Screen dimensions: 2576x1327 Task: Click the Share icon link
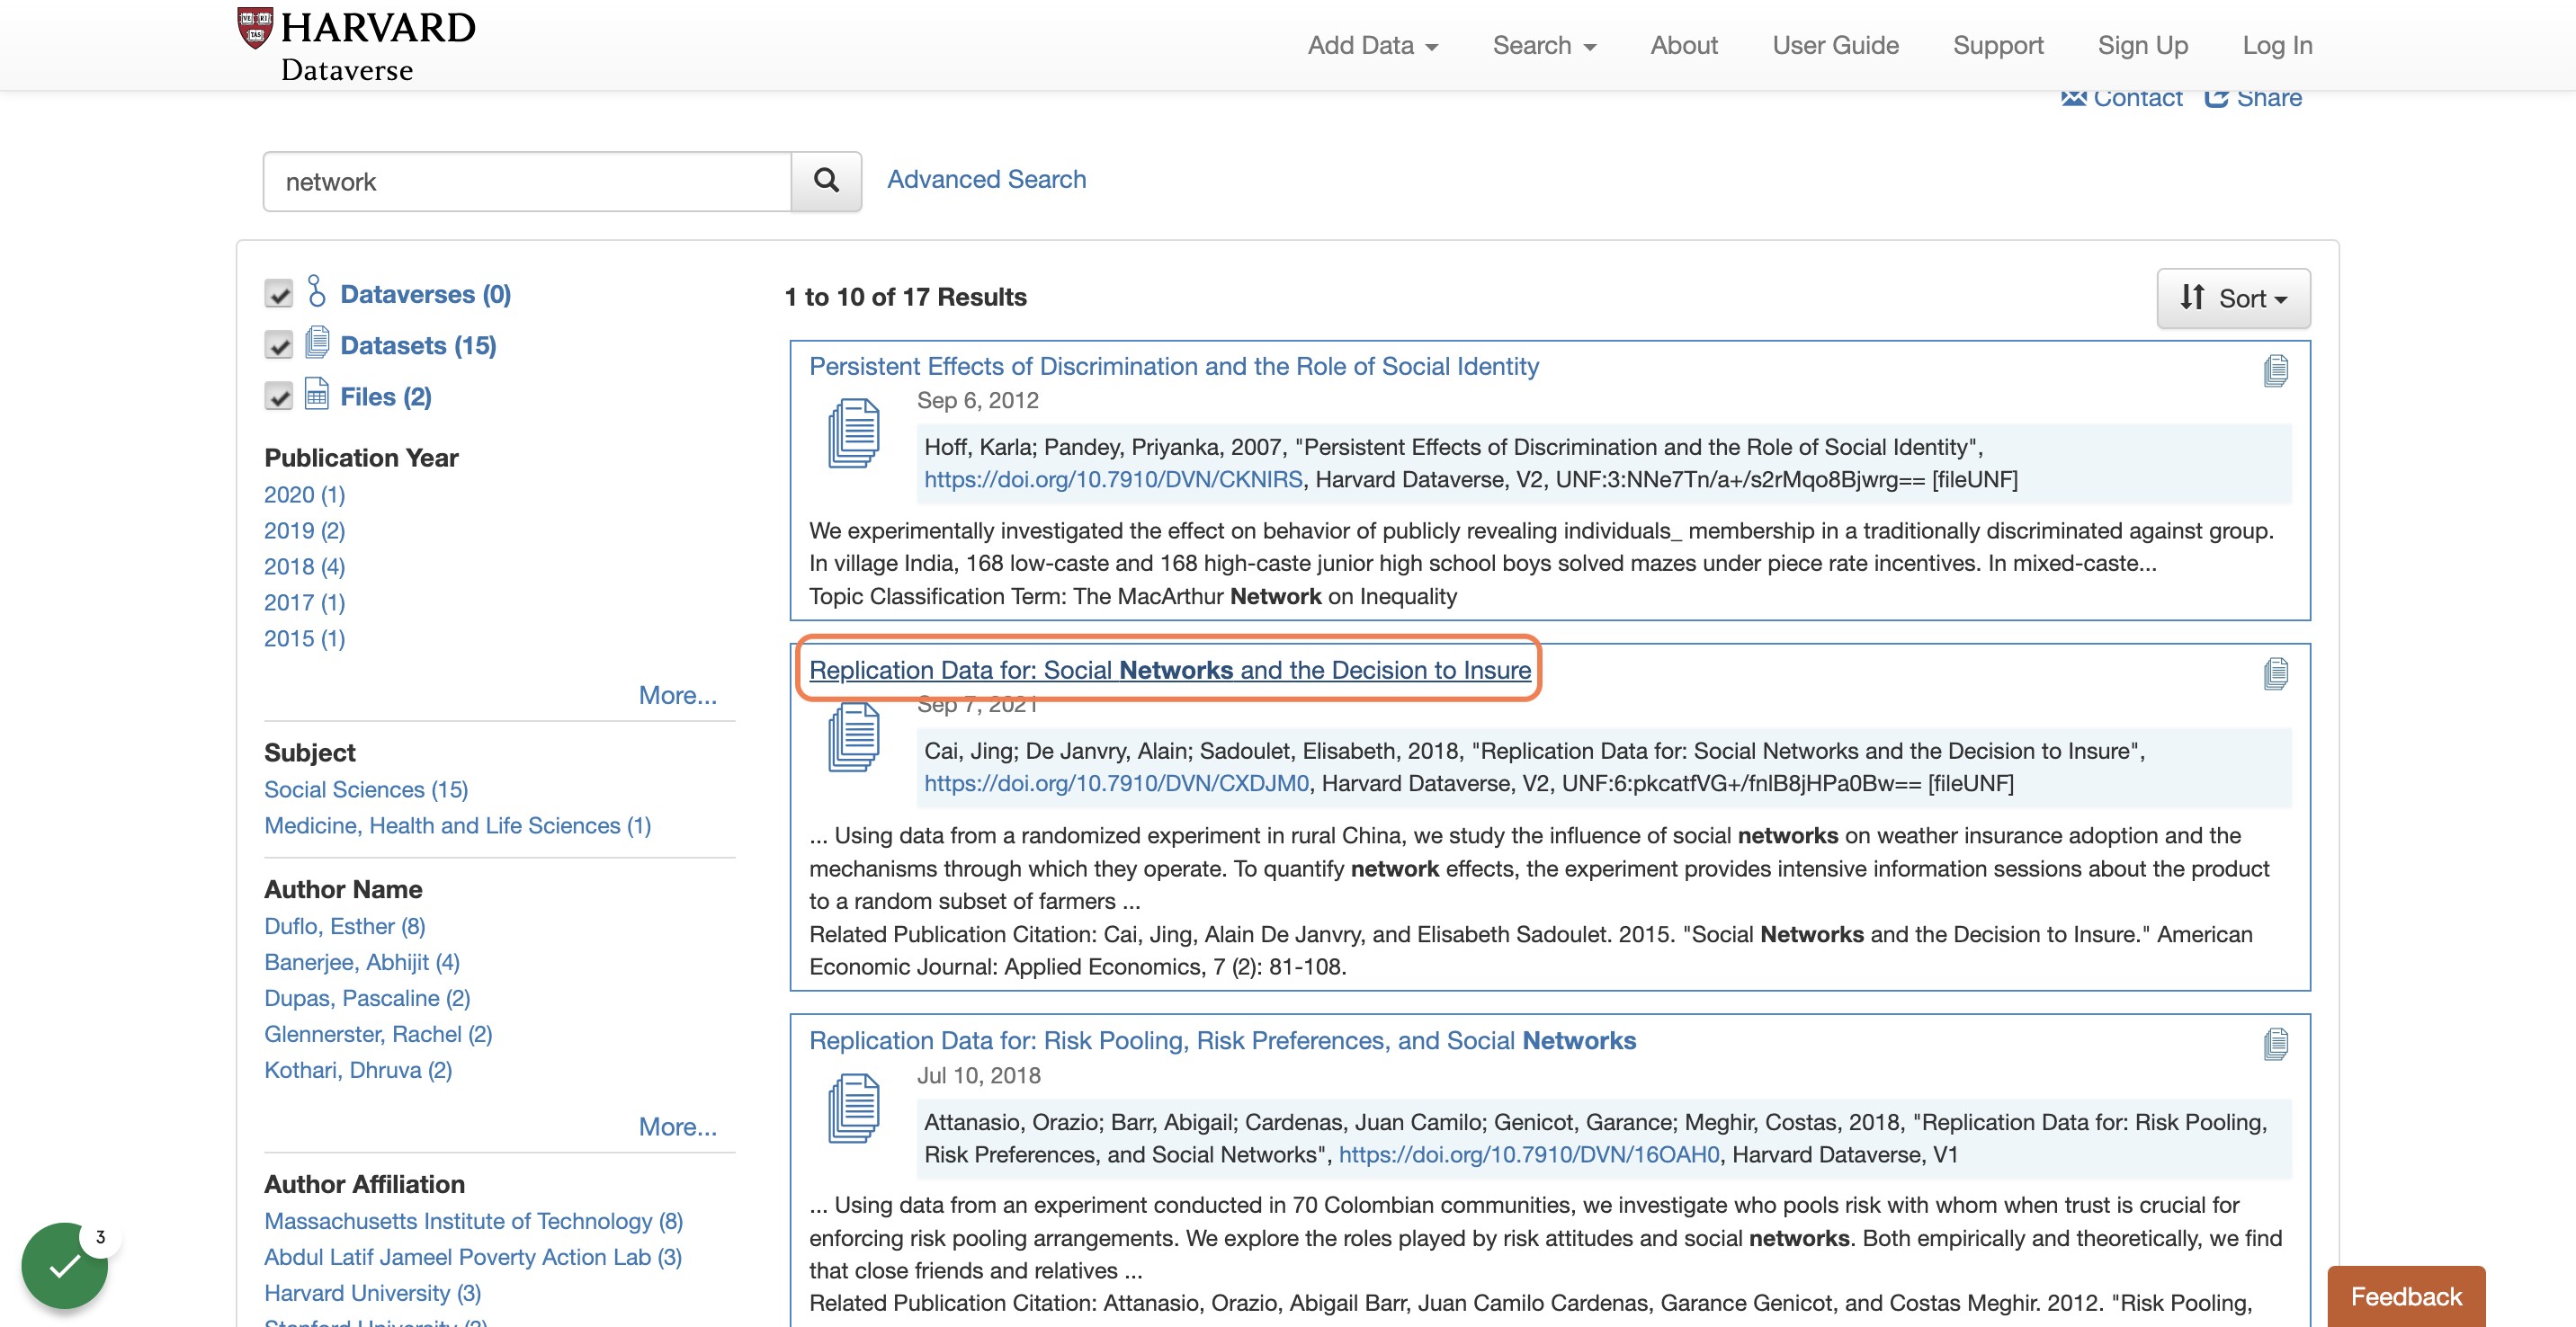pyautogui.click(x=2252, y=98)
